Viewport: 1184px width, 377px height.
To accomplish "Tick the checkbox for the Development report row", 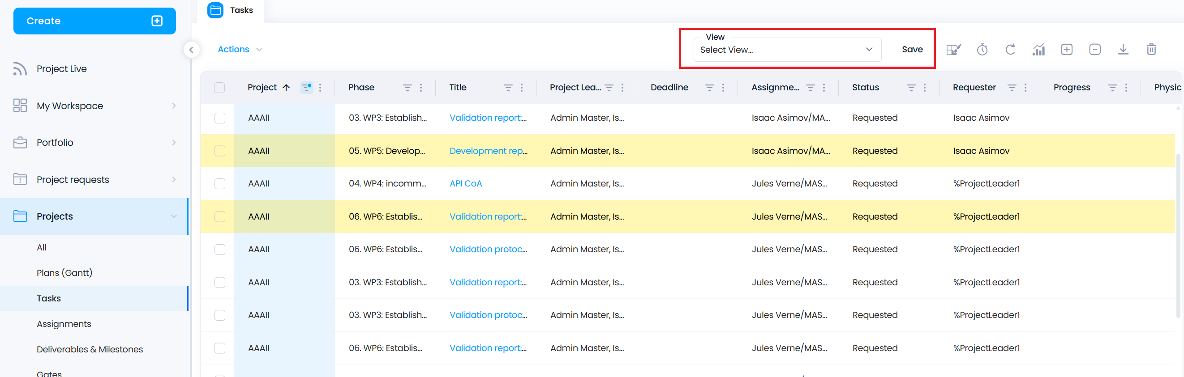I will coord(220,151).
